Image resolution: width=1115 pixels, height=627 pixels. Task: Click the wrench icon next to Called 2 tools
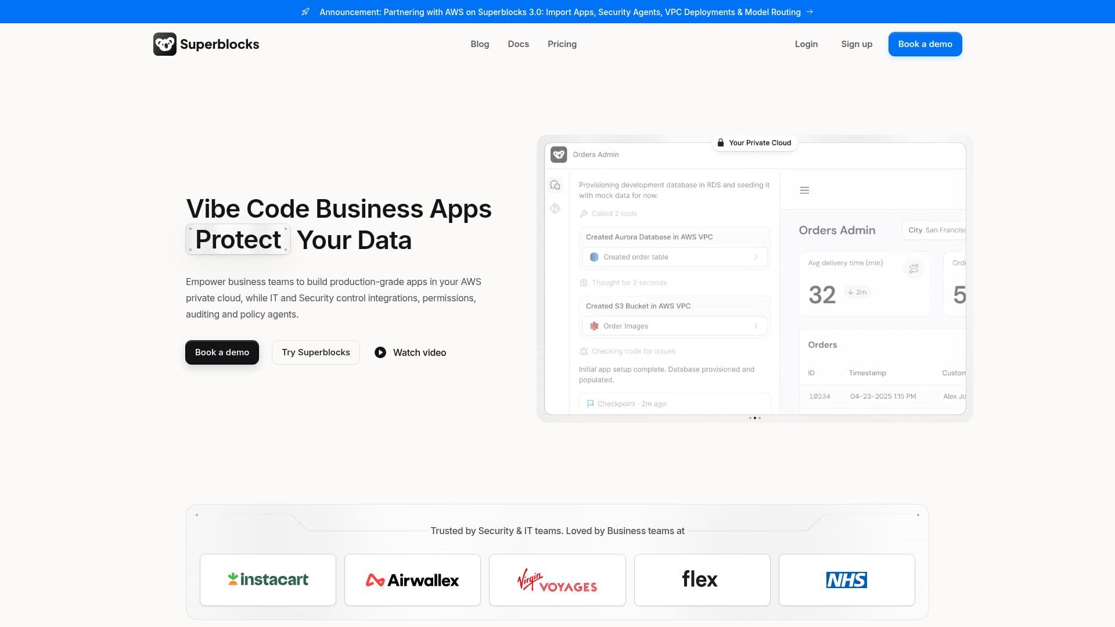584,214
